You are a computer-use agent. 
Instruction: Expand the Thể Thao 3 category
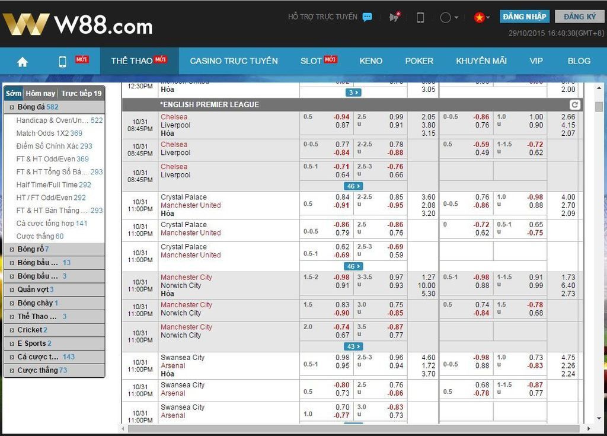(x=54, y=317)
